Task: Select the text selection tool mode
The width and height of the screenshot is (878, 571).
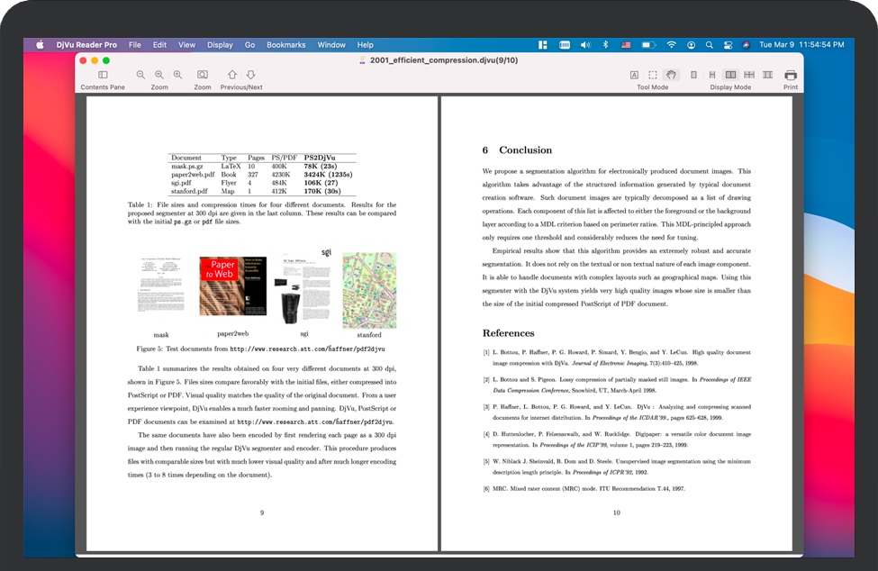Action: point(634,75)
